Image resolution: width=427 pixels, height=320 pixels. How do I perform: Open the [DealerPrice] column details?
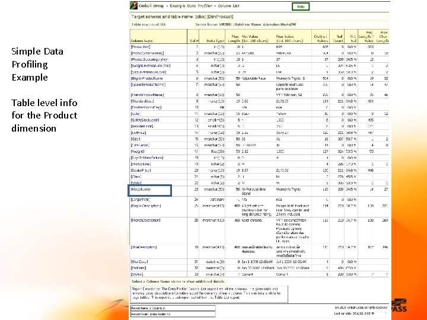coord(141,170)
